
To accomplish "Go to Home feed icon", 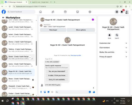I will [40, 12].
